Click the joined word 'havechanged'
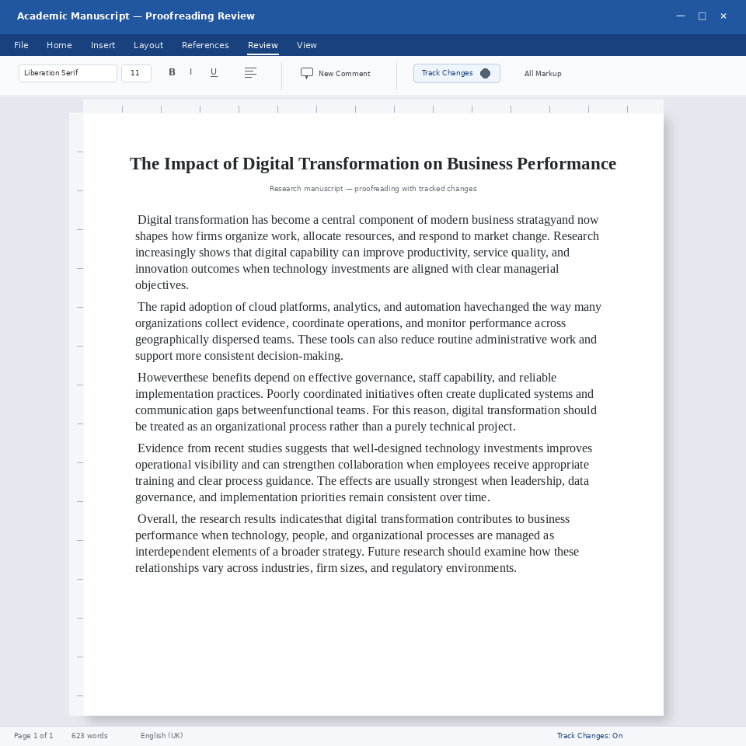Viewport: 746px width, 746px height. click(x=497, y=307)
